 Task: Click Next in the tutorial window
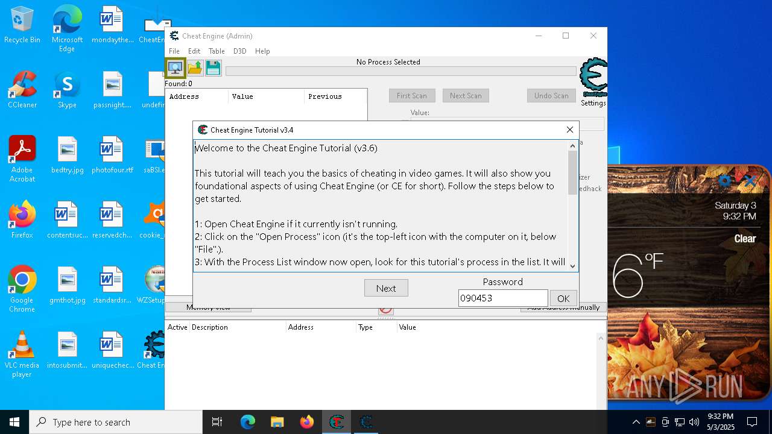(386, 288)
